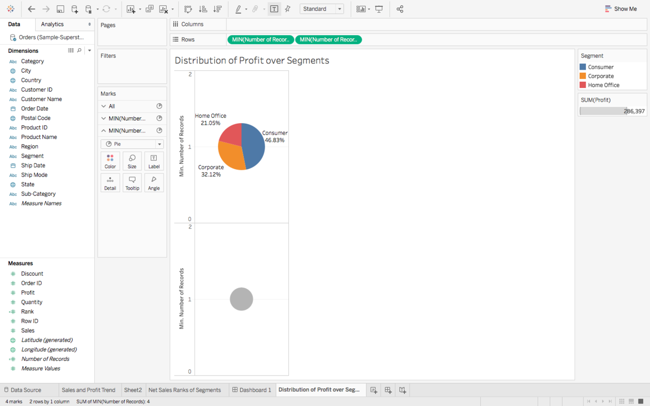650x406 pixels.
Task: Click first MIN(Number of Records) Rows pill
Action: [x=261, y=40]
